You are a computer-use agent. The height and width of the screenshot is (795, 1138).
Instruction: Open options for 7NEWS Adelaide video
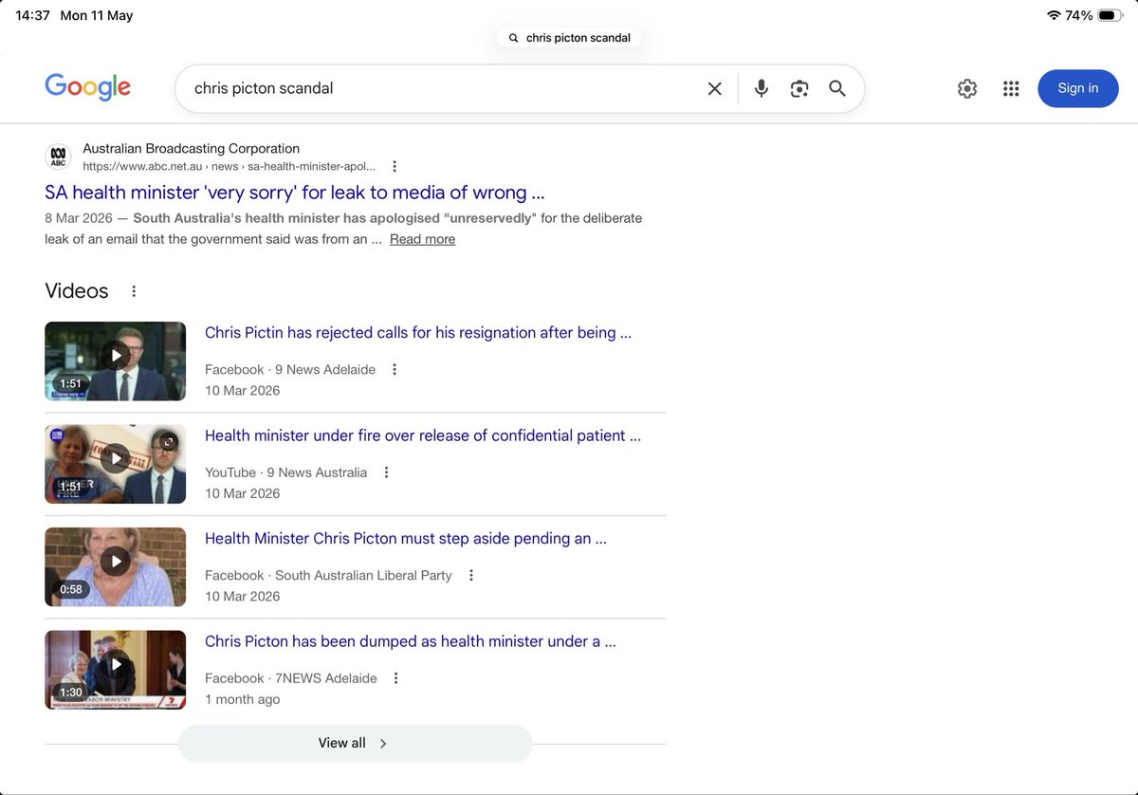point(396,678)
